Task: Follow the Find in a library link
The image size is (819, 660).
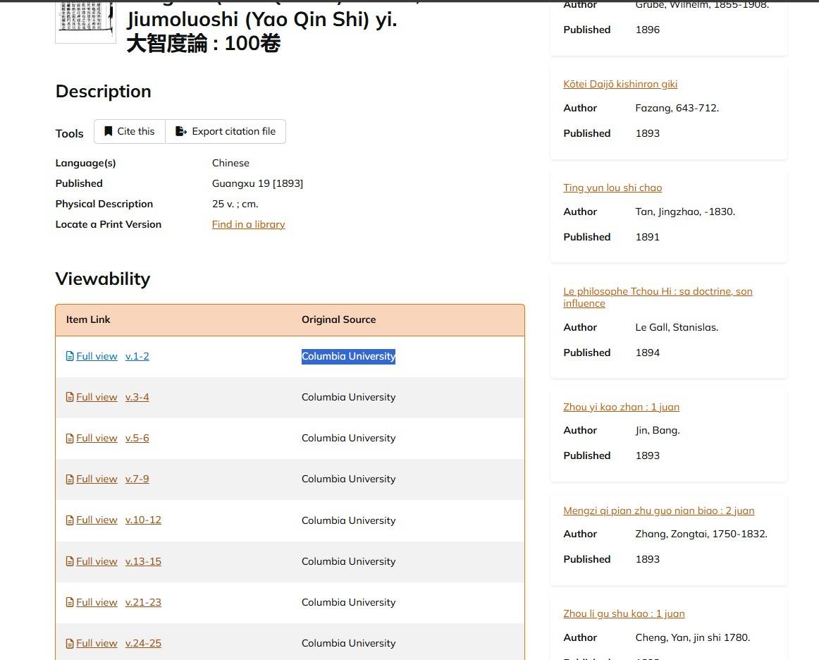Action: click(x=248, y=224)
